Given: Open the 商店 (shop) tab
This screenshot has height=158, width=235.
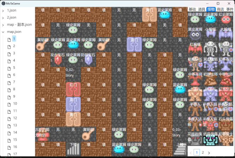Looking at the screenshot, I should pyautogui.click(x=220, y=9).
